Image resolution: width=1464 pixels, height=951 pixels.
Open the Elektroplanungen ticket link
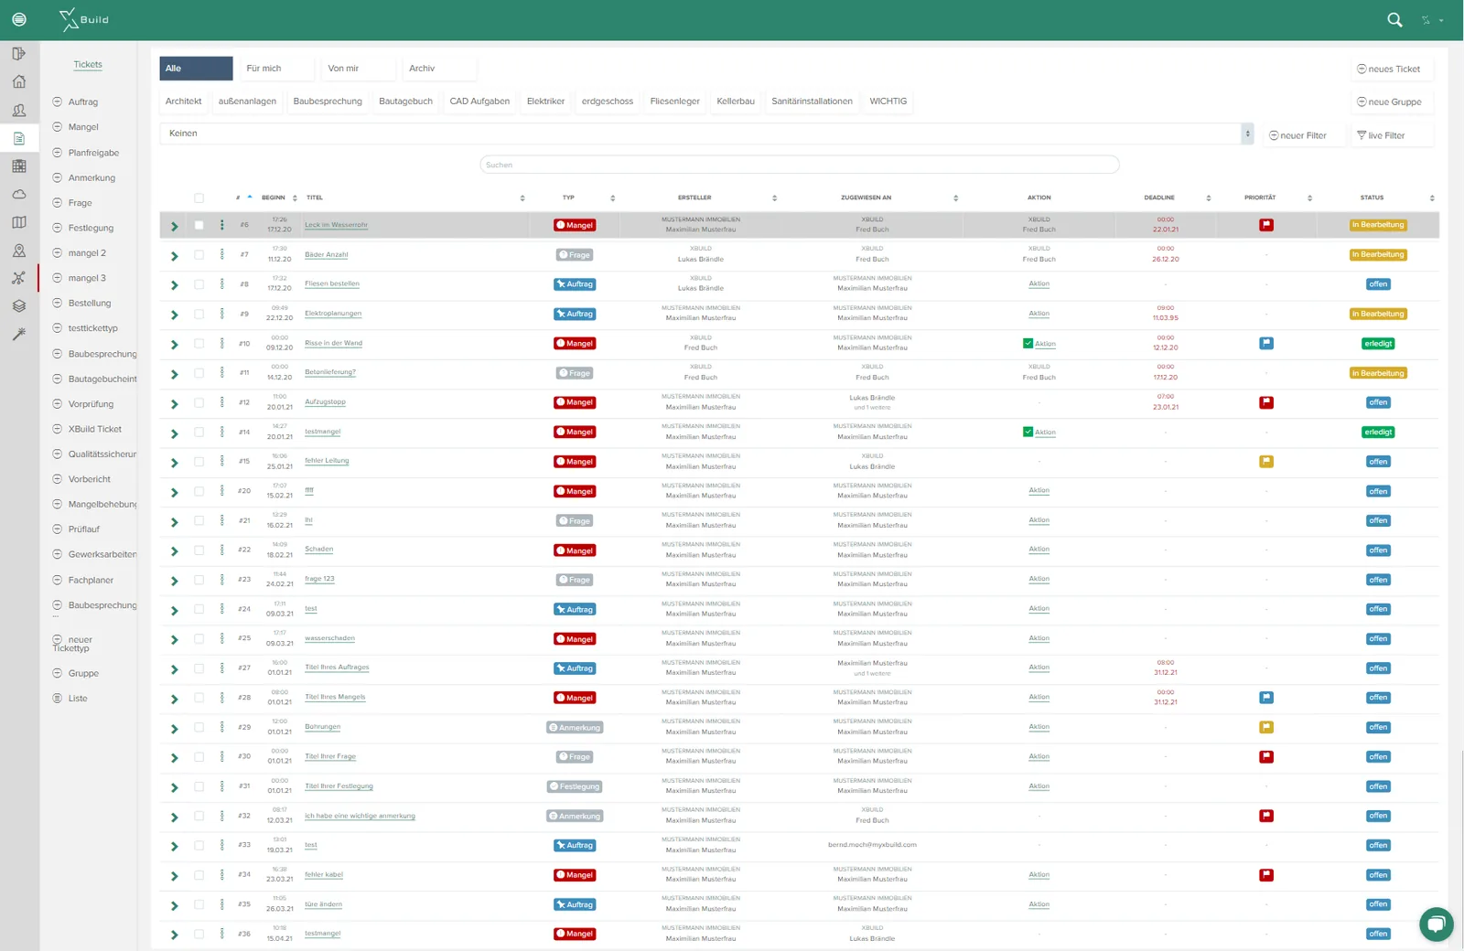click(333, 314)
